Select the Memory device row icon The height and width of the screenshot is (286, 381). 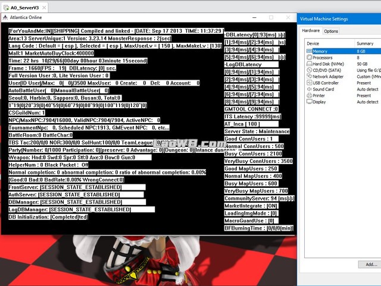310,51
